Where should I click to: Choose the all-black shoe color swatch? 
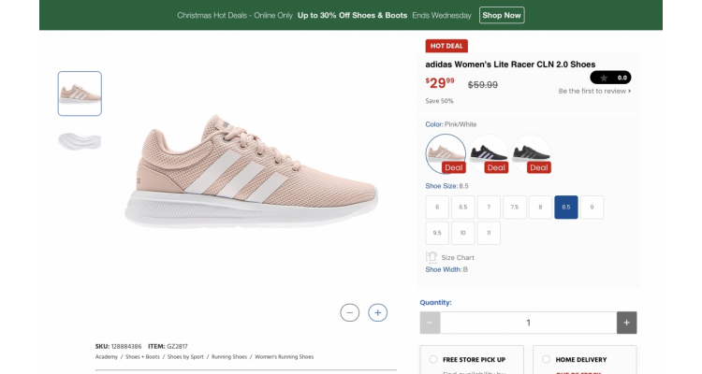pos(531,154)
